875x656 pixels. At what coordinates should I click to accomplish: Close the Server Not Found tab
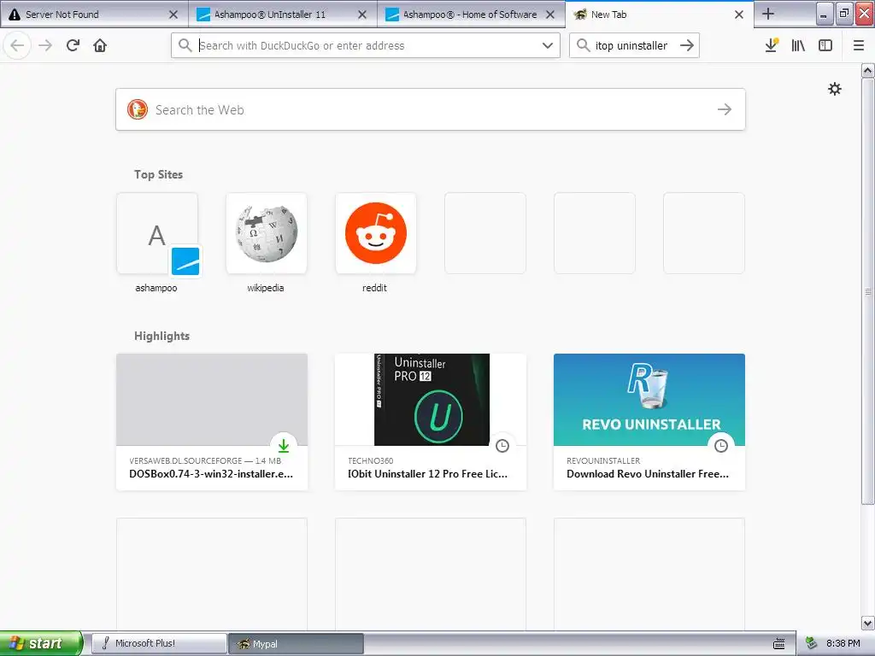(173, 15)
